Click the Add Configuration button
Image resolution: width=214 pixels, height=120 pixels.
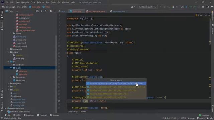point(147,7)
